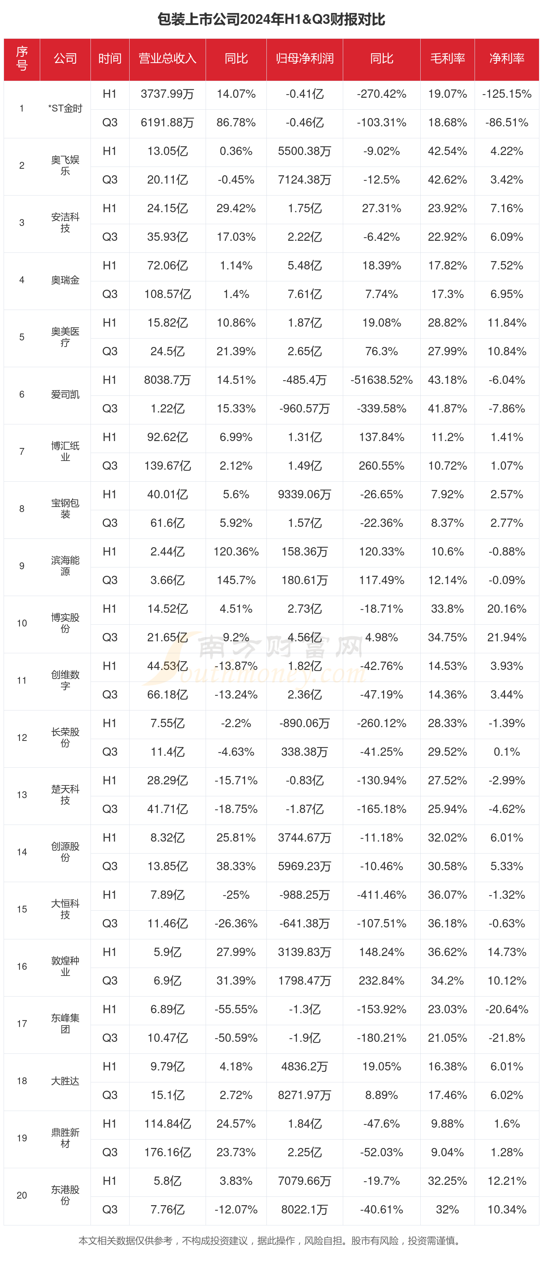Select the 奥飞娱乐 company cell
The height and width of the screenshot is (1262, 543).
(65, 166)
